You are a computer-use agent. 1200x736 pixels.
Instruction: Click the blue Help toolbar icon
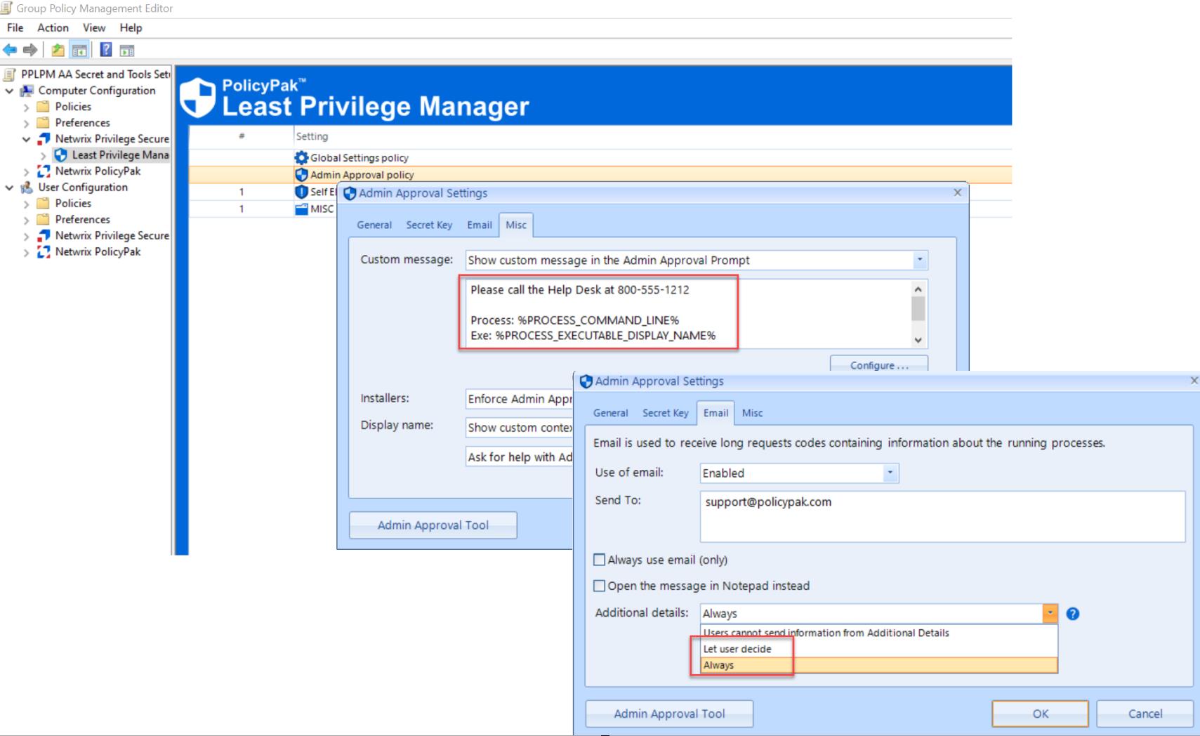pos(106,50)
